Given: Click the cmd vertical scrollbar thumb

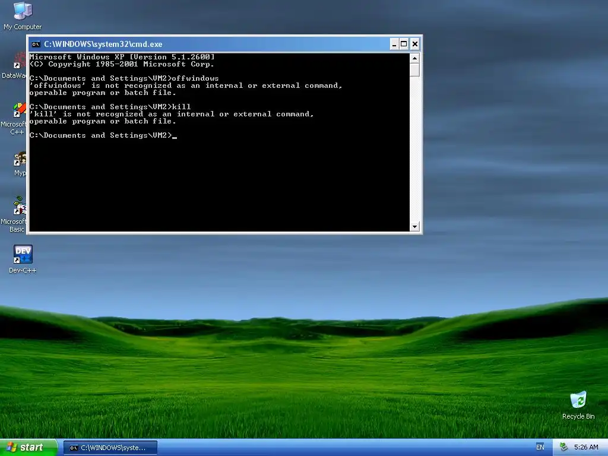Looking at the screenshot, I should [414, 70].
